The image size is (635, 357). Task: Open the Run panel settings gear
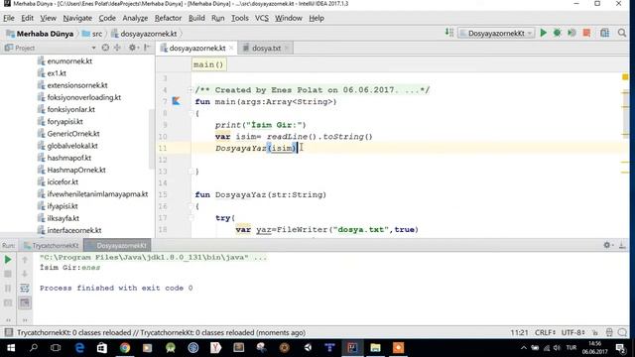pos(607,245)
